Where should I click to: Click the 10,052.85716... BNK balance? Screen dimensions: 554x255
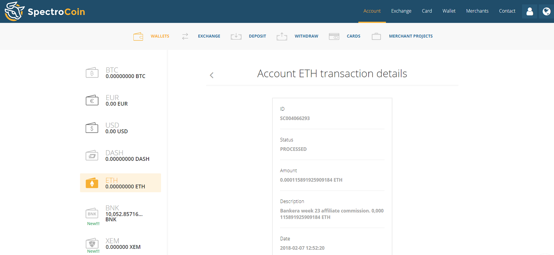[x=124, y=217]
